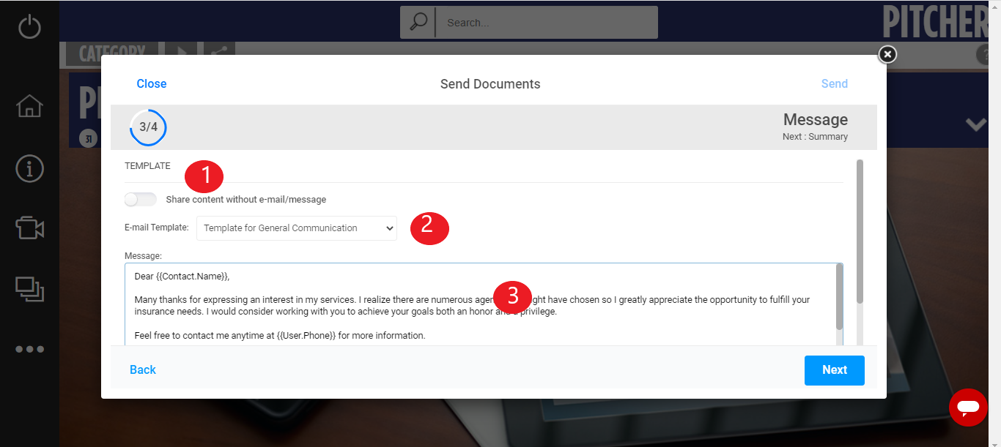Click the power icon in the sidebar
Screen dimensions: 1001x447
pos(29,26)
